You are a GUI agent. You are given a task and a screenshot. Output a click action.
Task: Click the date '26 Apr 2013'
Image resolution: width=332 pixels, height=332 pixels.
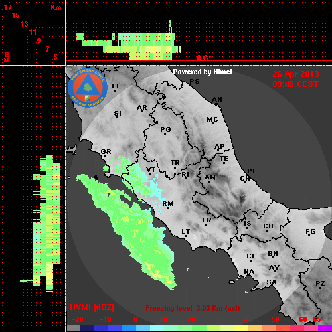click(x=295, y=74)
